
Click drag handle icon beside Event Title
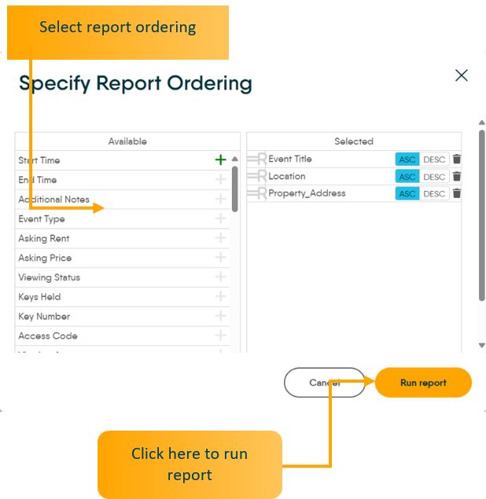coord(256,159)
